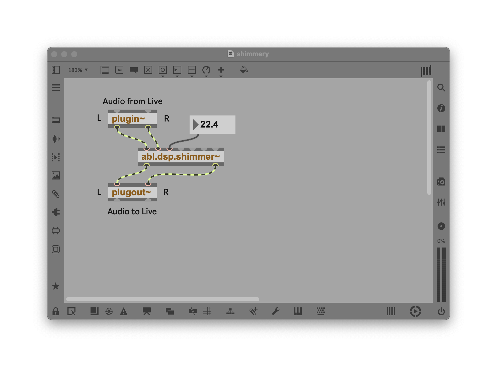Viewport: 497px width, 367px height.
Task: Click the horizontal scrollbar of the patcher
Action: point(162,299)
